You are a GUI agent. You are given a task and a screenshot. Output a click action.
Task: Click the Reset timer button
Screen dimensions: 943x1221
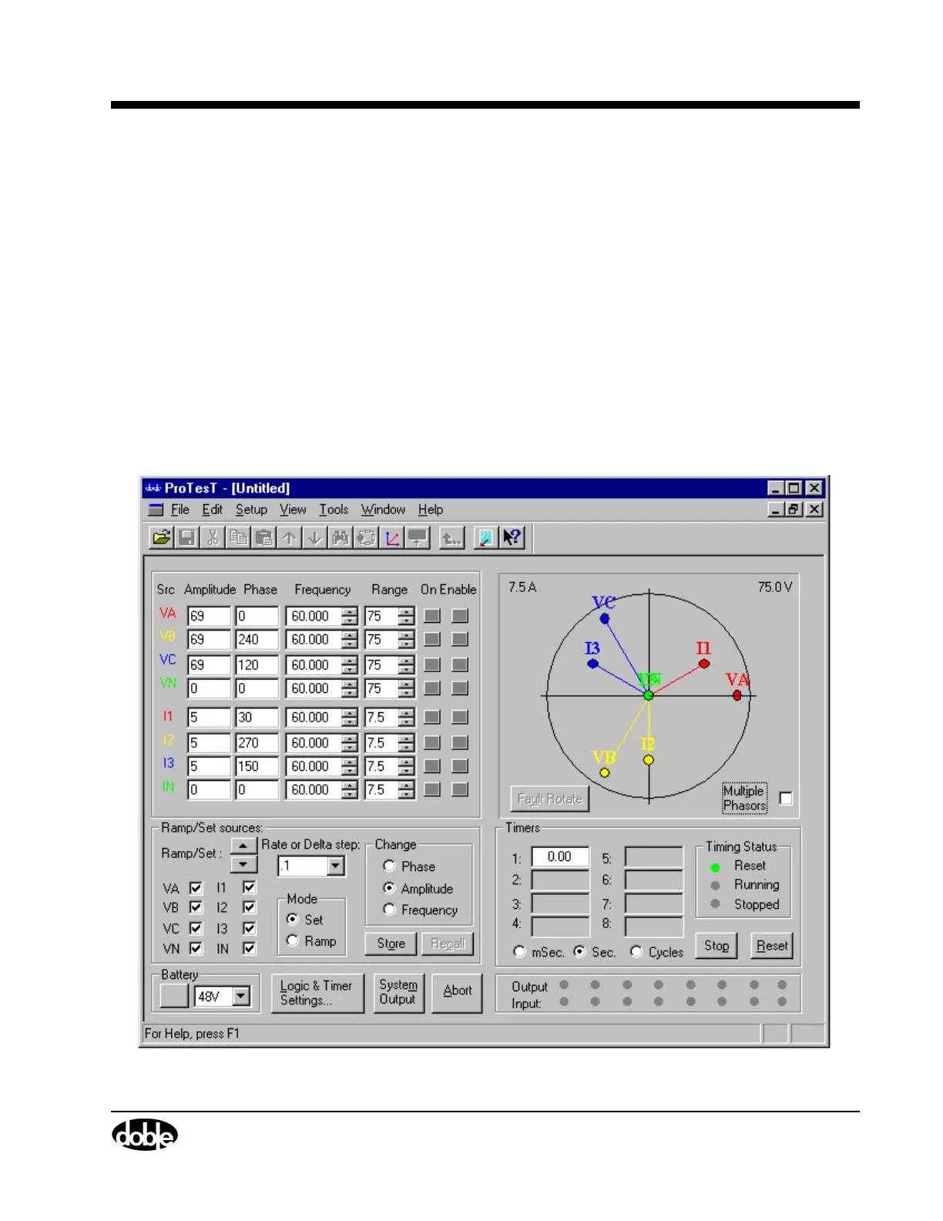[x=772, y=946]
